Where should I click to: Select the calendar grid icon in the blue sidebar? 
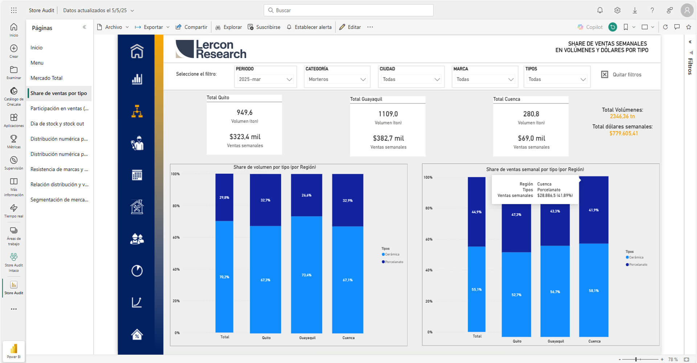pyautogui.click(x=137, y=175)
